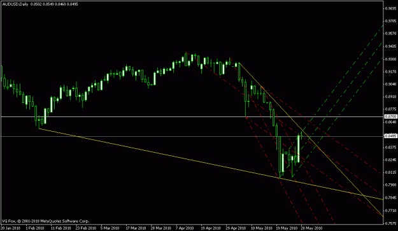Click the 0.7845 price axis label
The height and width of the screenshot is (231, 398).
(391, 197)
